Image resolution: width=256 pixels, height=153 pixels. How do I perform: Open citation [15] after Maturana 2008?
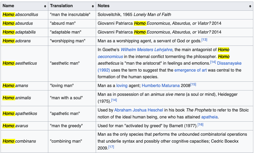coord(193,84)
